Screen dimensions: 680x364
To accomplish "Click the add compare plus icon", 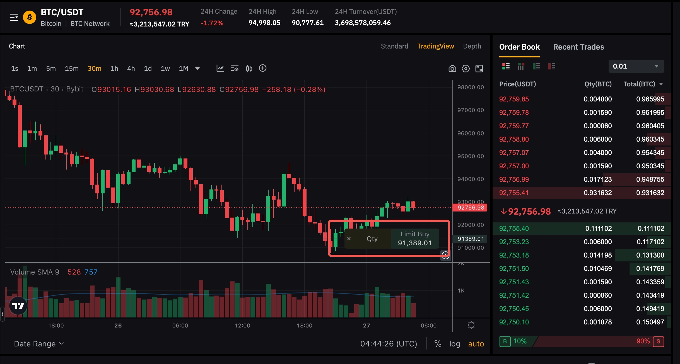I will (x=263, y=68).
